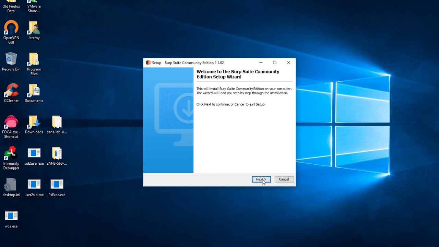Select the Downloads folder icon
This screenshot has height=247, width=439.
pyautogui.click(x=34, y=125)
